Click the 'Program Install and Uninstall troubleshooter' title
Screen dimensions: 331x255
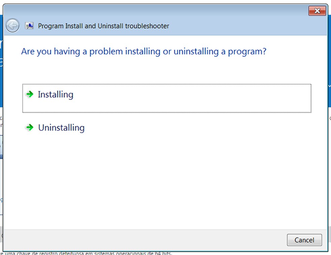pyautogui.click(x=104, y=26)
